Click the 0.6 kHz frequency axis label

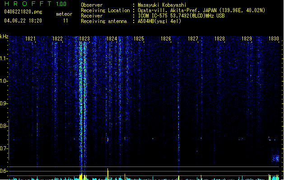(4, 171)
